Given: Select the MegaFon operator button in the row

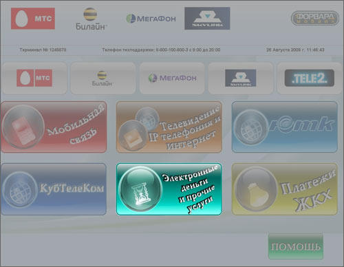Looking at the screenshot, I should [172, 78].
